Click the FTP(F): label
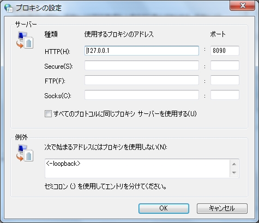 tap(55, 81)
